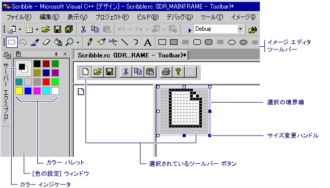The width and height of the screenshot is (330, 188).
Task: Toggle the pin on the 色 window
Action: 56,54
